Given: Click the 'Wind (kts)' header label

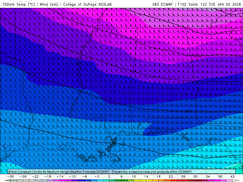Looking at the screenshot, I should coord(49,4).
